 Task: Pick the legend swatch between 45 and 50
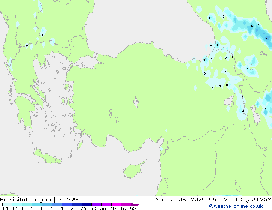pos(126,204)
